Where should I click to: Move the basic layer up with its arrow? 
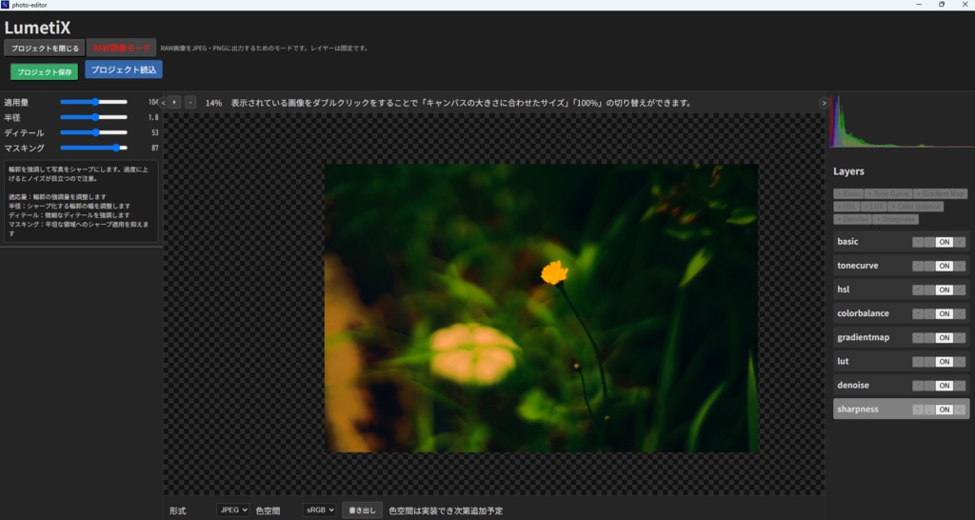pyautogui.click(x=918, y=243)
